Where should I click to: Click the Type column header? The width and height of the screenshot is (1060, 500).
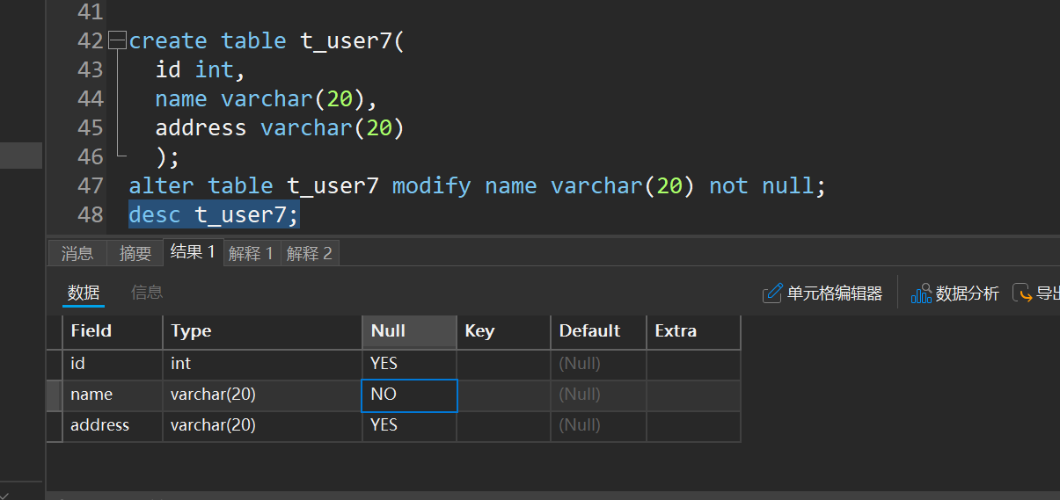pyautogui.click(x=262, y=331)
